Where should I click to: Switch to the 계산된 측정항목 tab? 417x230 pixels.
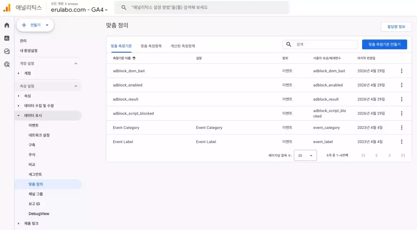(x=182, y=46)
